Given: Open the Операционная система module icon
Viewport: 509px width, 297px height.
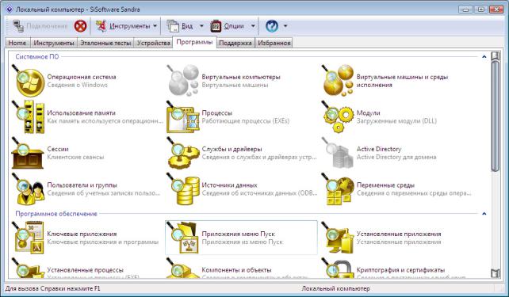Looking at the screenshot, I should tap(28, 81).
